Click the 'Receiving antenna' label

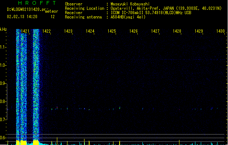(x=83, y=17)
